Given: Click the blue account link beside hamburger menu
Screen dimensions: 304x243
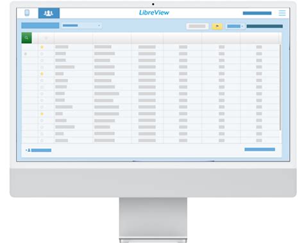Looking at the screenshot, I should [x=257, y=13].
